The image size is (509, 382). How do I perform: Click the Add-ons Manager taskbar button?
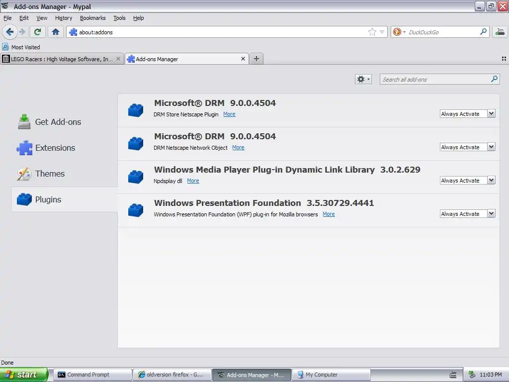(252, 375)
